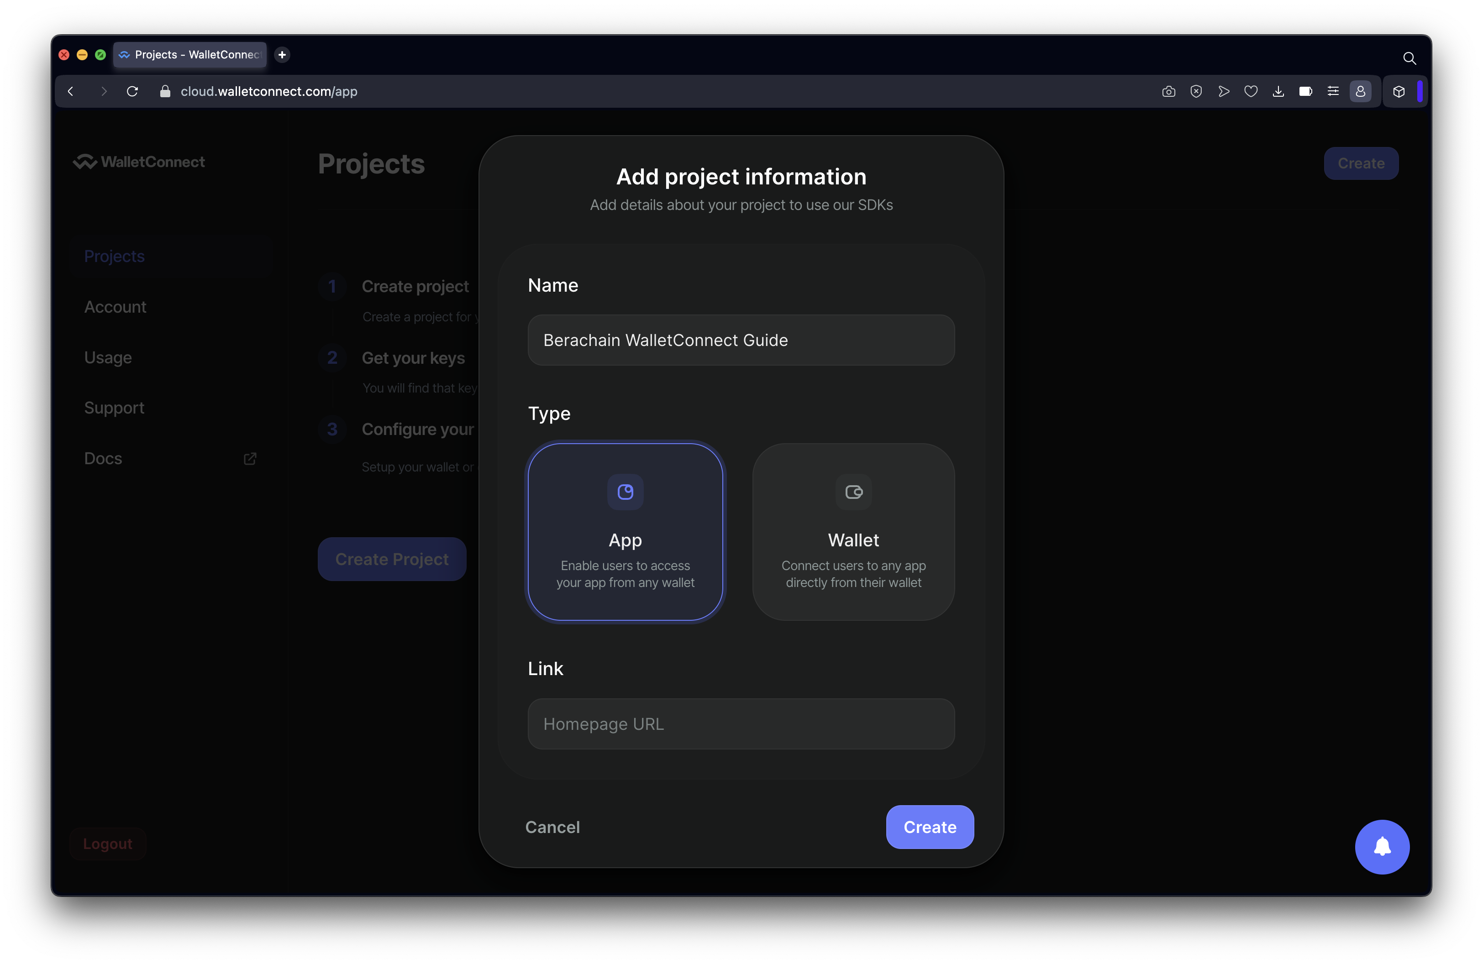Open the easy setup sliders icon

(x=1333, y=92)
